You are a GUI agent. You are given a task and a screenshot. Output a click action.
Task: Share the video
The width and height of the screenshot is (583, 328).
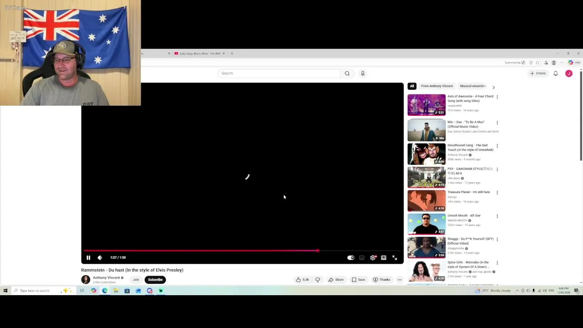coord(336,280)
